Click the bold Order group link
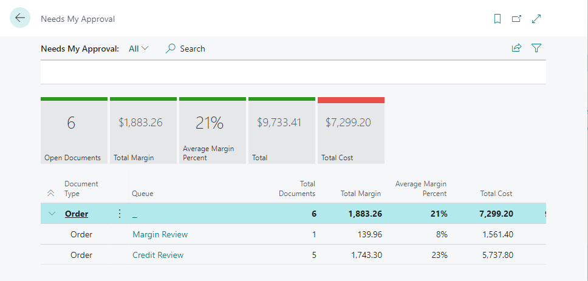The width and height of the screenshot is (588, 281). 77,214
